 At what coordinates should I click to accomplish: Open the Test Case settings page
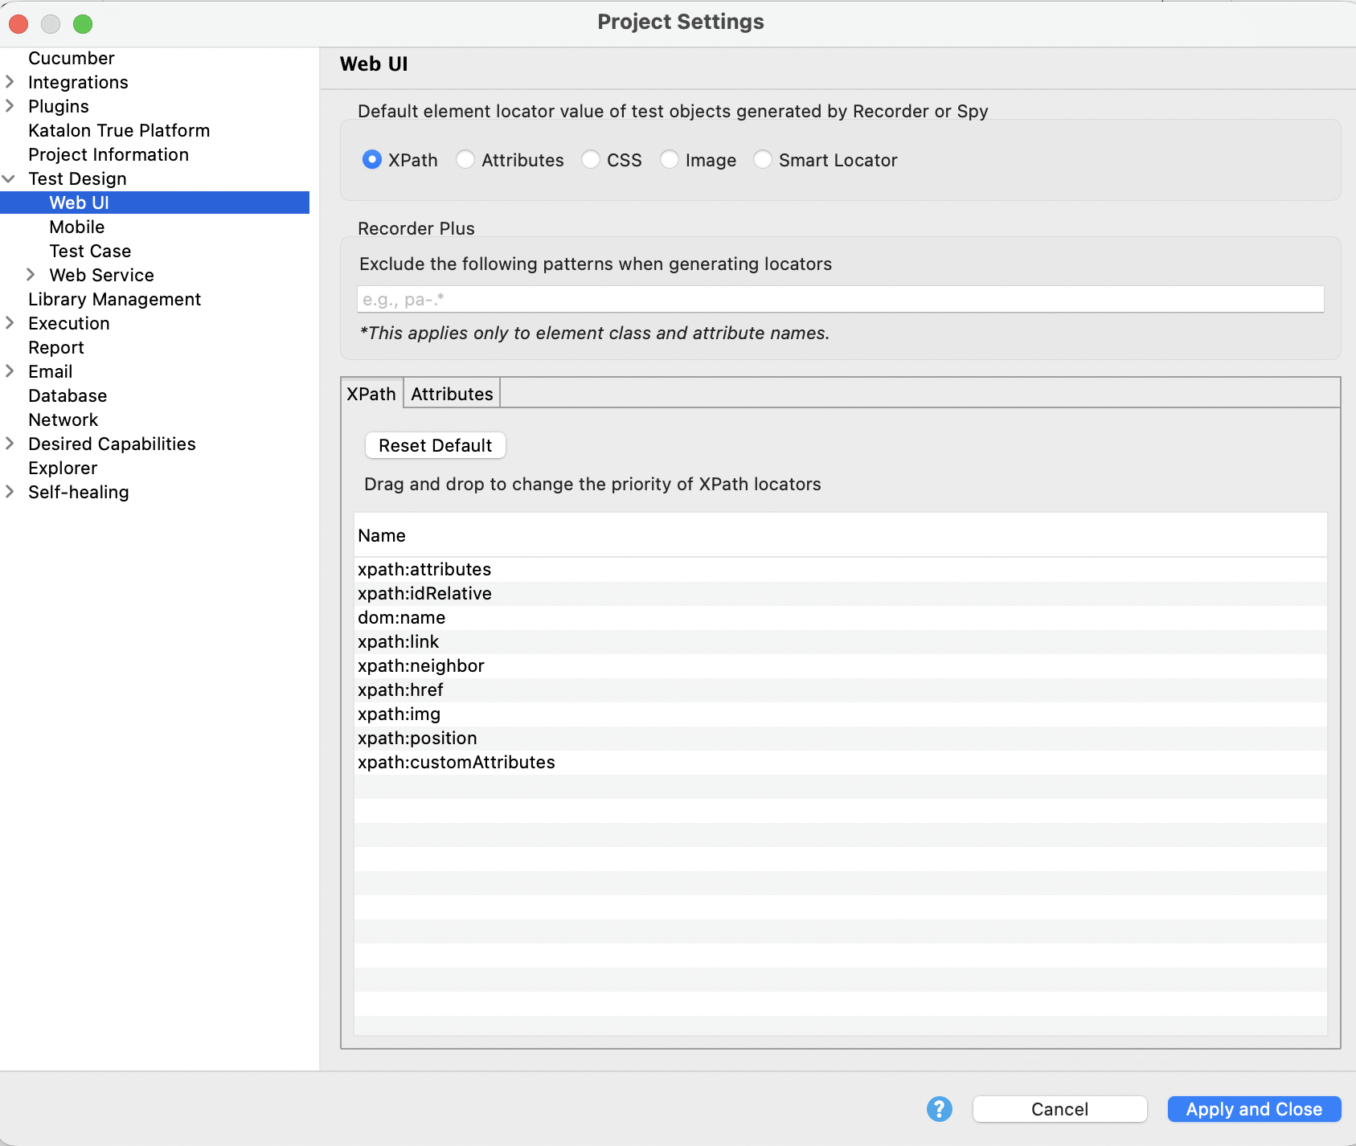[90, 251]
